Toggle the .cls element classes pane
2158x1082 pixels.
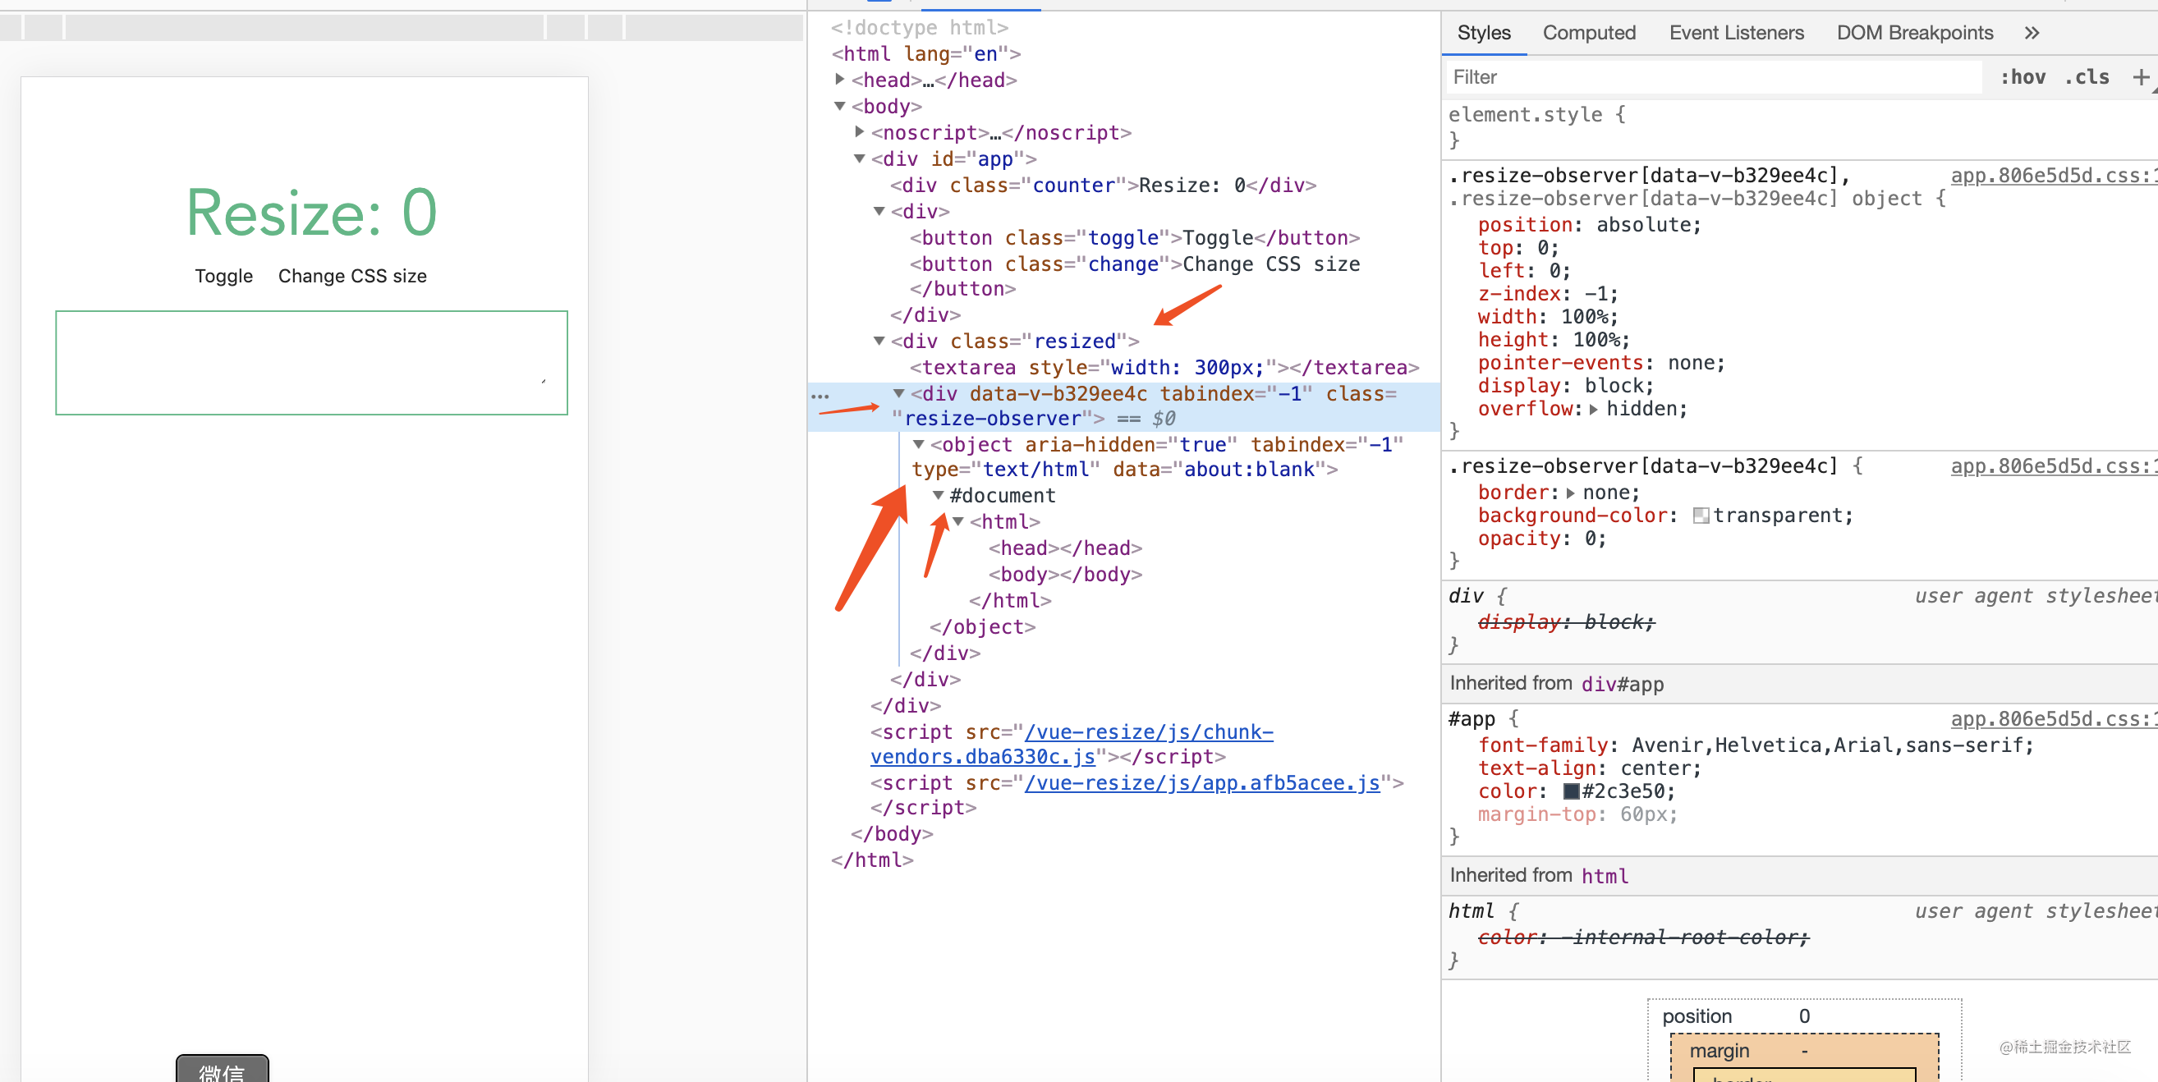pos(2087,76)
